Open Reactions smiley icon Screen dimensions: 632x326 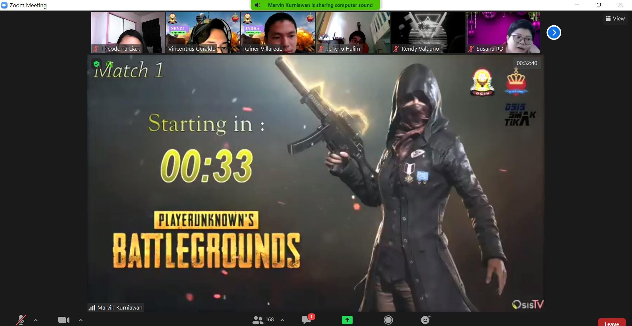(x=425, y=319)
